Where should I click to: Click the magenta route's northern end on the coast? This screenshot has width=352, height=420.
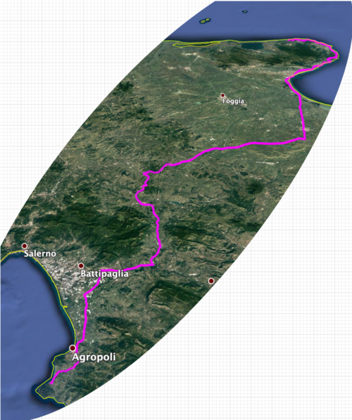pyautogui.click(x=289, y=40)
